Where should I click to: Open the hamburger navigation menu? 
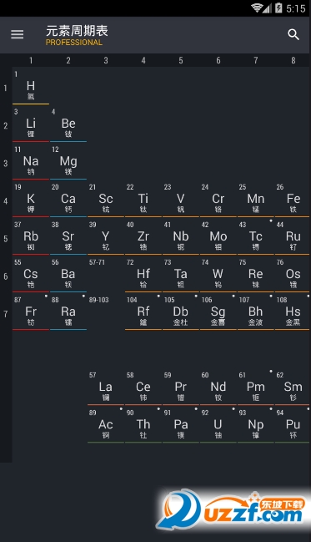click(x=18, y=34)
